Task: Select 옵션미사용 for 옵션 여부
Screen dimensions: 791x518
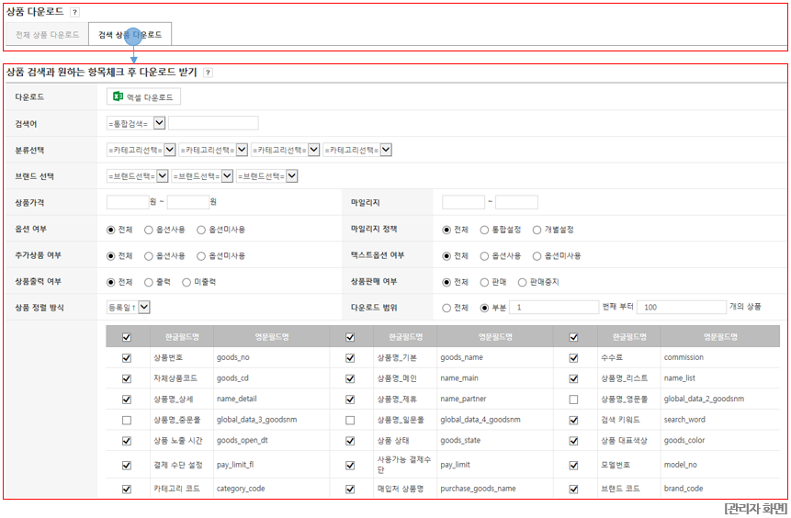Action: click(201, 230)
